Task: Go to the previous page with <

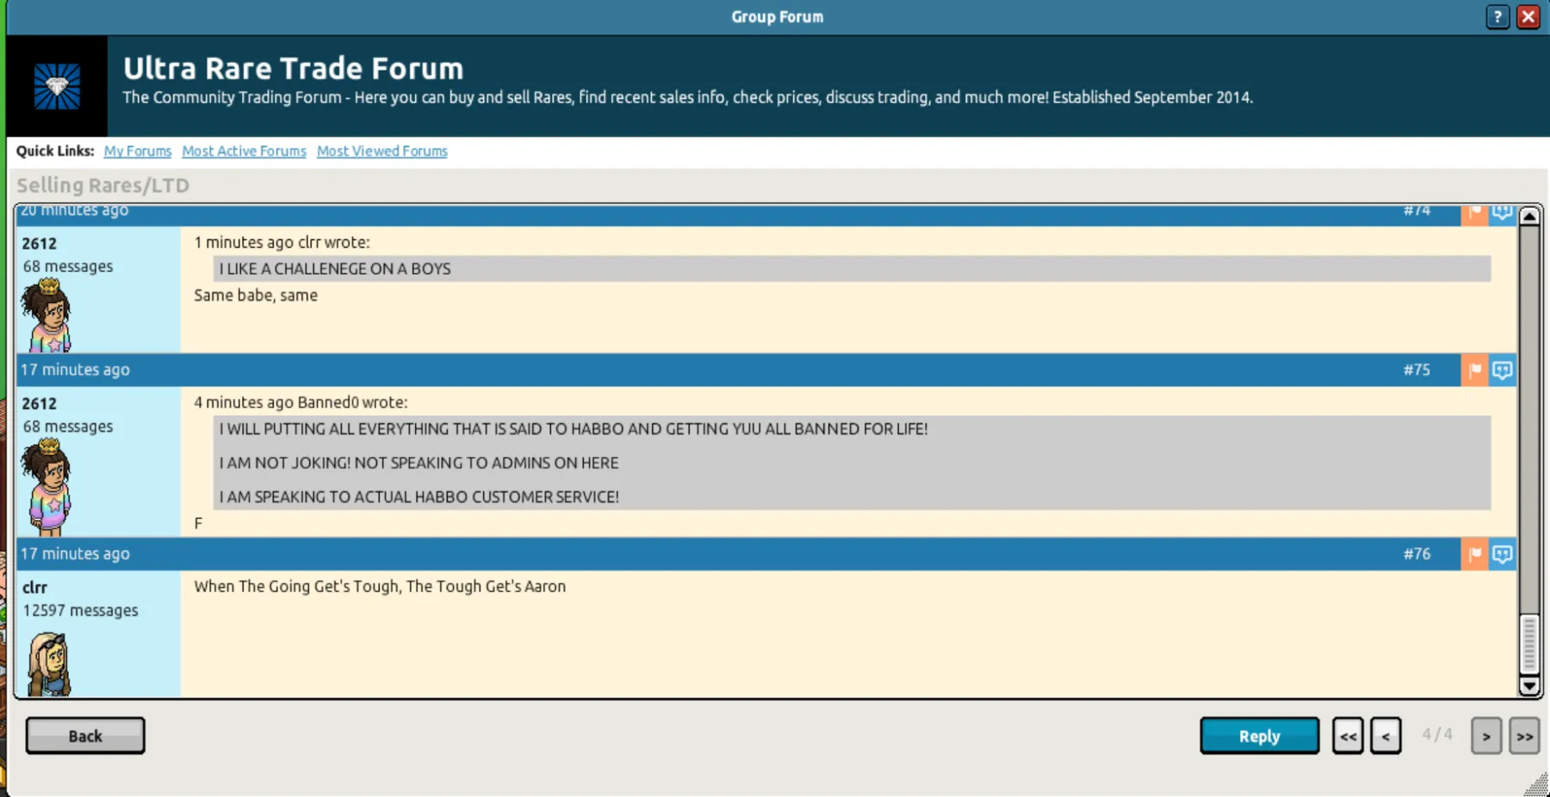Action: point(1386,736)
